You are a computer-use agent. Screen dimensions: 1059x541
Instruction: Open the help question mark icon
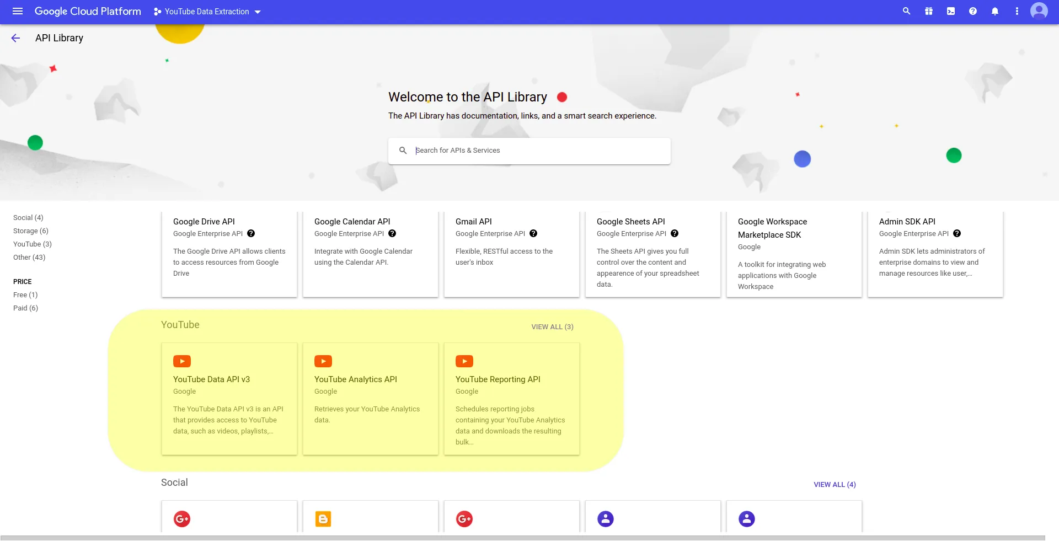point(973,11)
